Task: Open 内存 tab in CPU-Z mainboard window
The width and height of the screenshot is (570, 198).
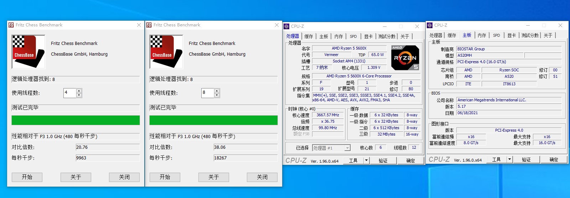Action: pyautogui.click(x=482, y=35)
